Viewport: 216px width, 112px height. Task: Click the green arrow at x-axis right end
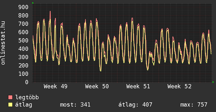coord(213,82)
